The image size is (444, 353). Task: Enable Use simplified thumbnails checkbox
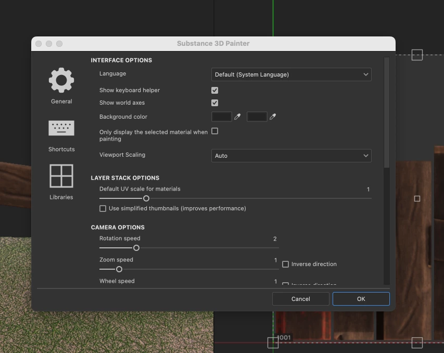(x=103, y=208)
